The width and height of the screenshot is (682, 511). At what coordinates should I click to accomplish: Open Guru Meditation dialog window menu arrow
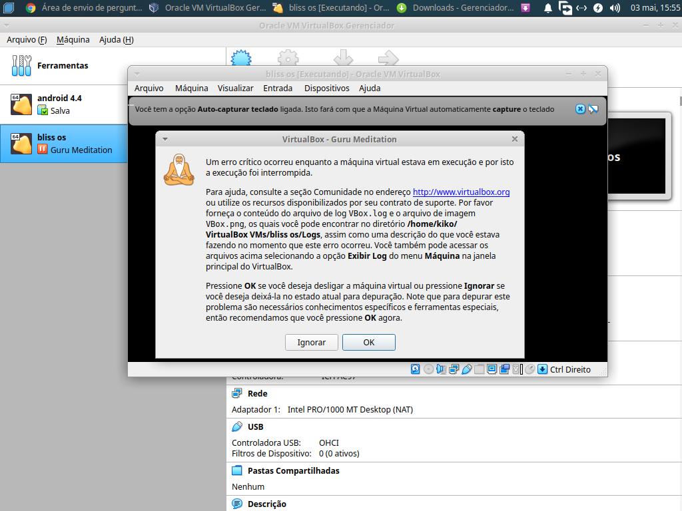point(165,140)
